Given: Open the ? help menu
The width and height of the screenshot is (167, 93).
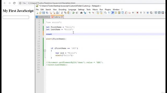Looking at the screenshot, I should tap(122, 10).
